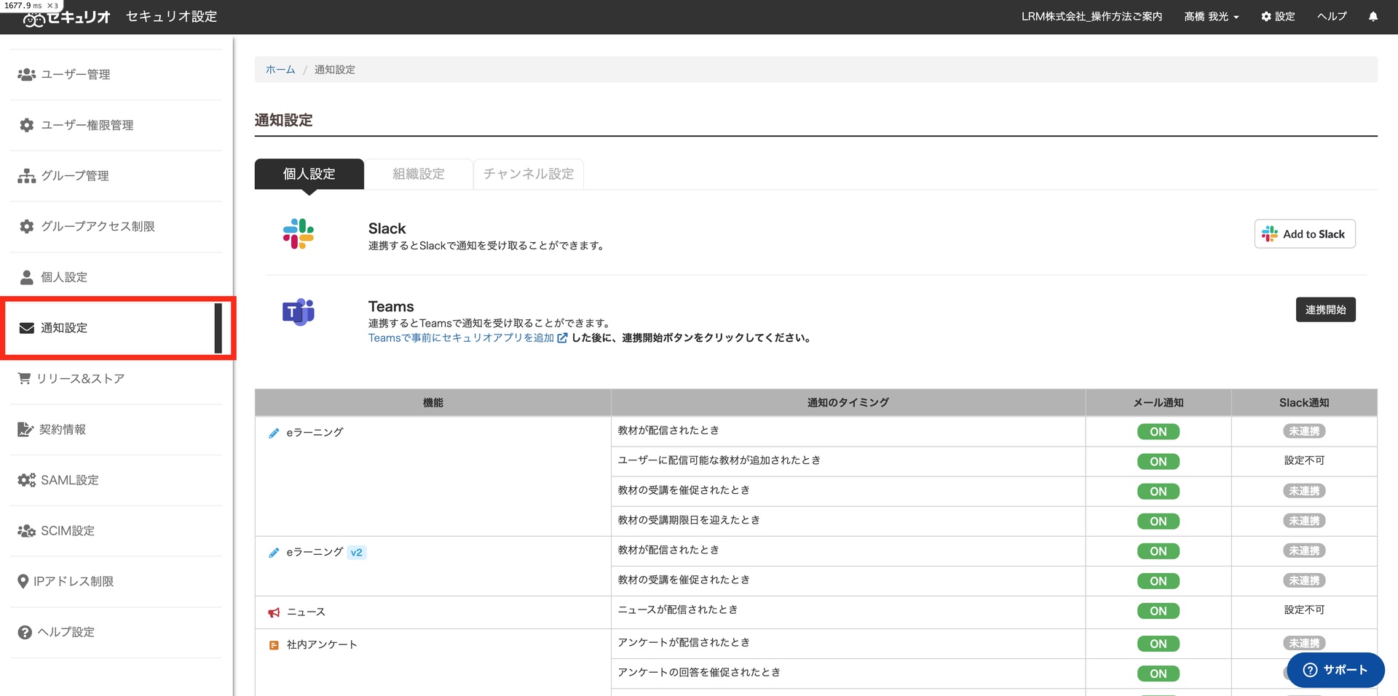The height and width of the screenshot is (696, 1398).
Task: Open the ヘルプ link in header
Action: pos(1332,17)
